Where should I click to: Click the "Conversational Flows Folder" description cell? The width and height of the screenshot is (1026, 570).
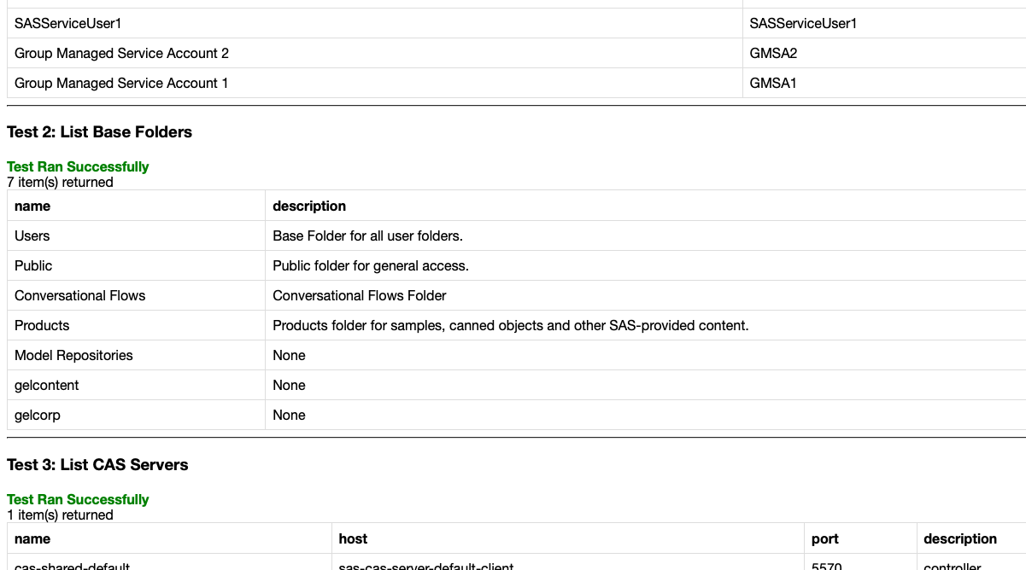tap(360, 295)
